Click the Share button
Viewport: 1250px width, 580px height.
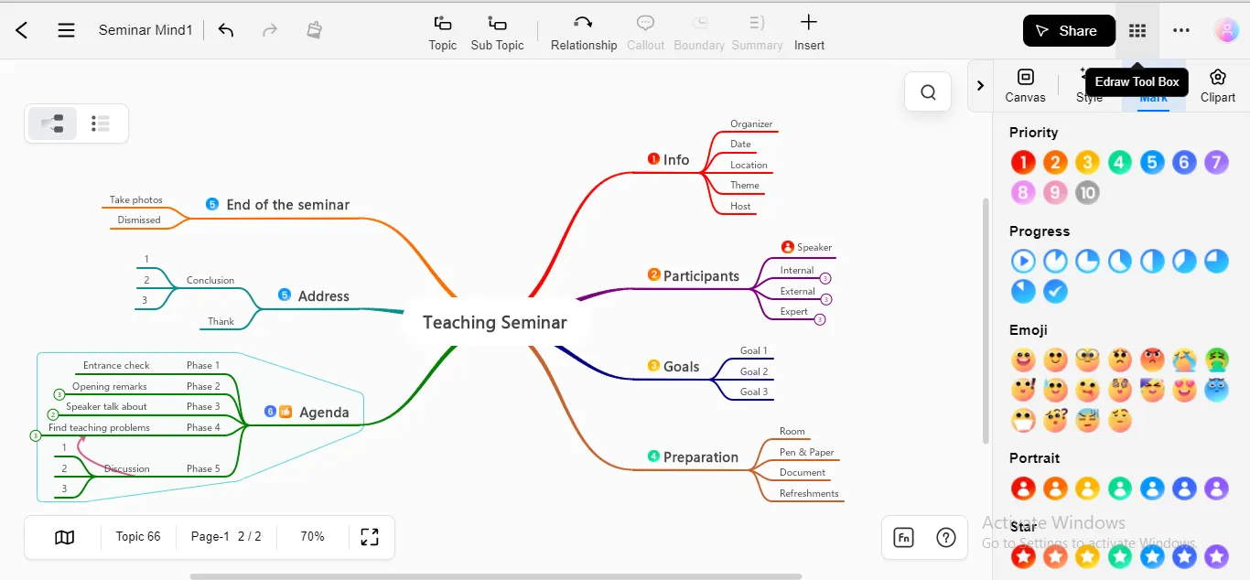tap(1069, 30)
